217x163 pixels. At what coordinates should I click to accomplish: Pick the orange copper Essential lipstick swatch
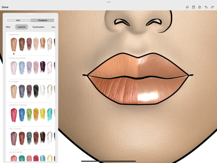(x=42, y=43)
